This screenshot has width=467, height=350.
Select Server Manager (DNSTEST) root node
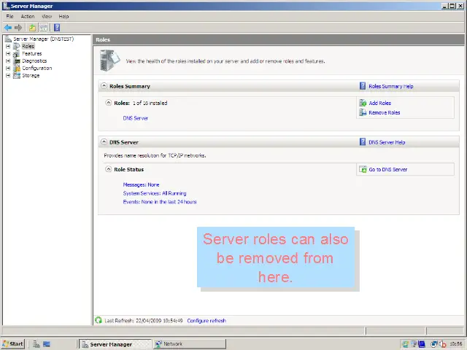[44, 39]
